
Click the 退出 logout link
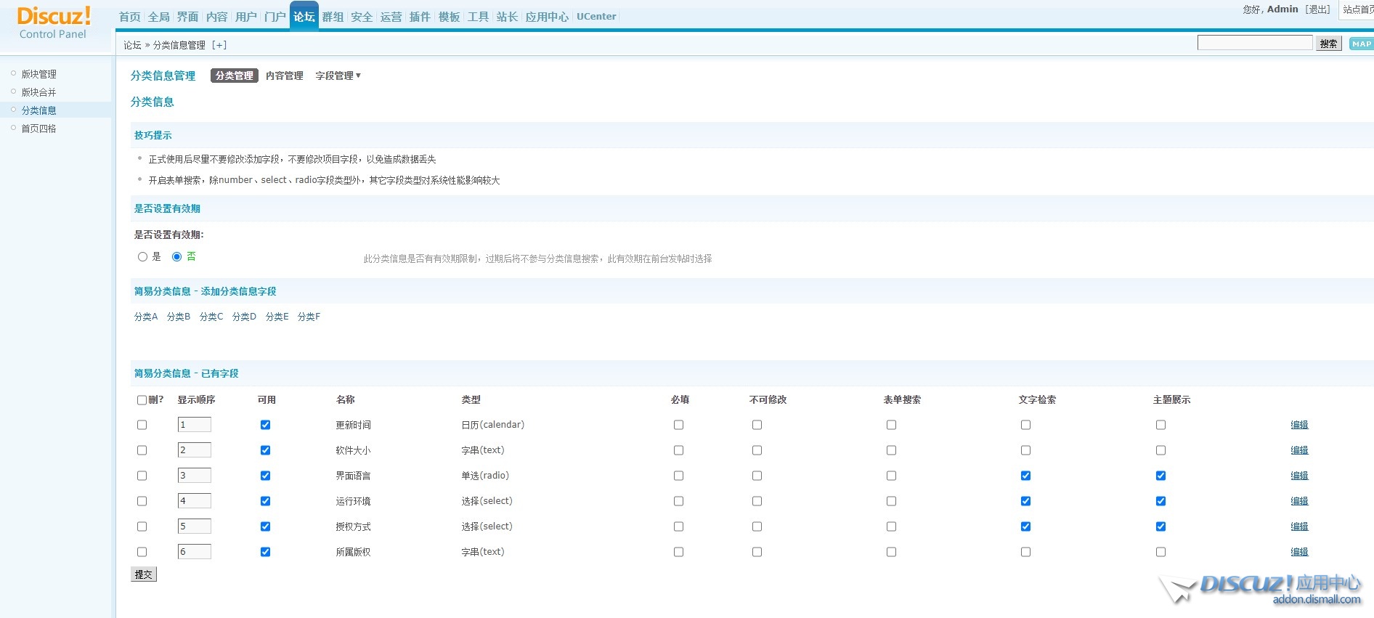click(x=1317, y=9)
